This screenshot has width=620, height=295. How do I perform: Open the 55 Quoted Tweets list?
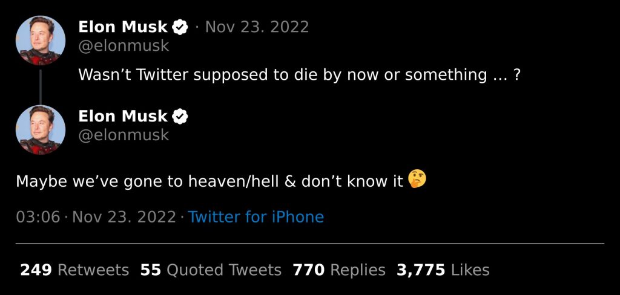(x=211, y=270)
